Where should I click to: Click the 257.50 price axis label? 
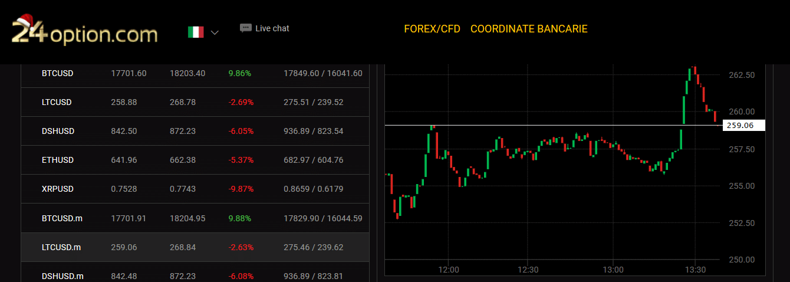[742, 149]
